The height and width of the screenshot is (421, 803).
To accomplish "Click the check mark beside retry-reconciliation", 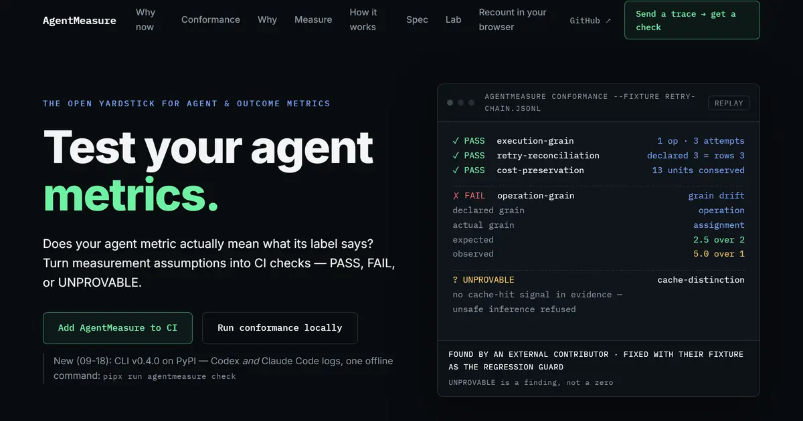I will coord(456,156).
